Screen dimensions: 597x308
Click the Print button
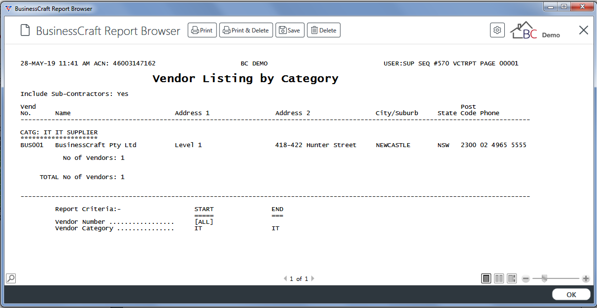pos(202,31)
